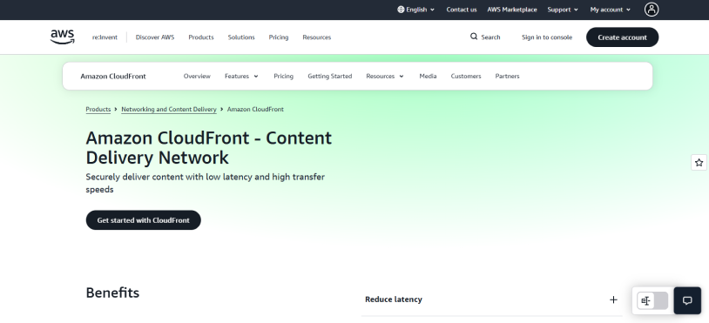Click Networking and Content Delivery breadcrumb

169,110
